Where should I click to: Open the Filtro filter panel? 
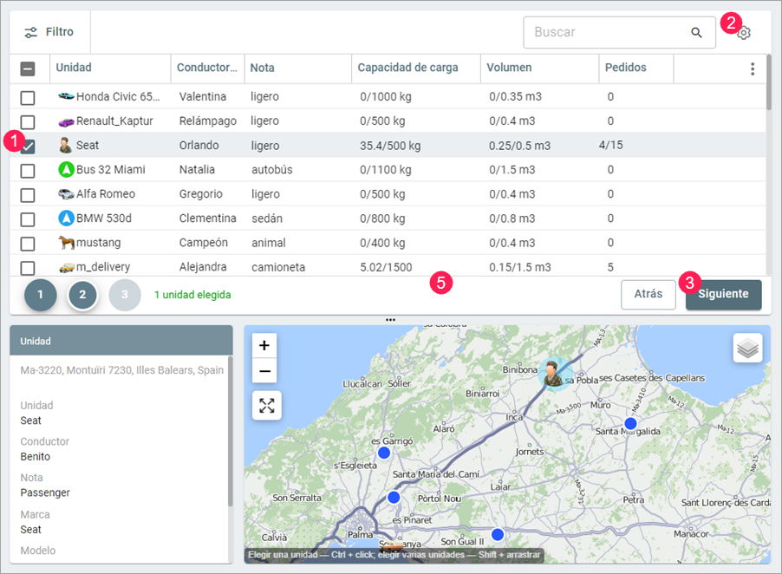[x=49, y=32]
